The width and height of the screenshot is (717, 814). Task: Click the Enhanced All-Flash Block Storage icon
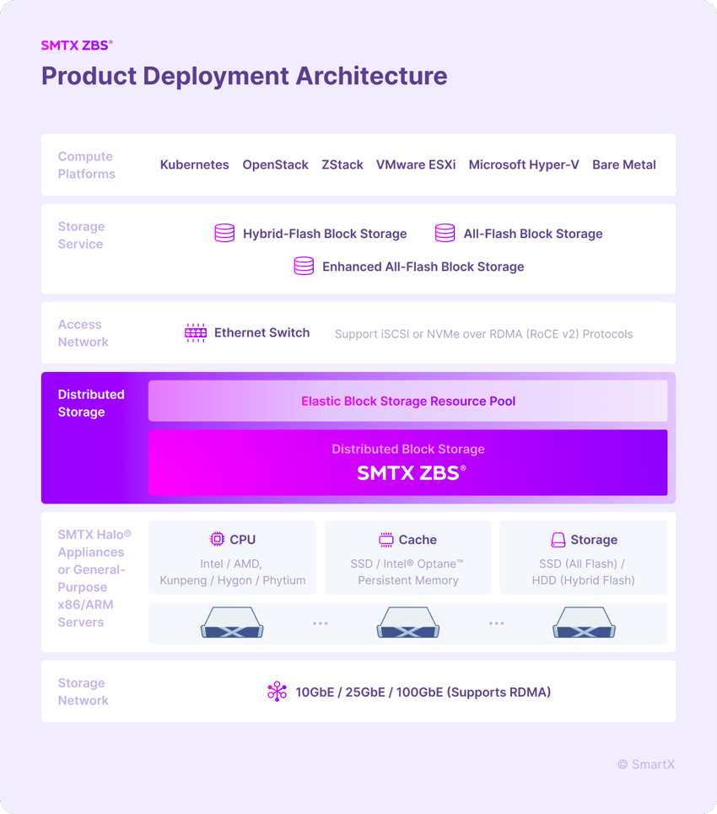pyautogui.click(x=304, y=266)
